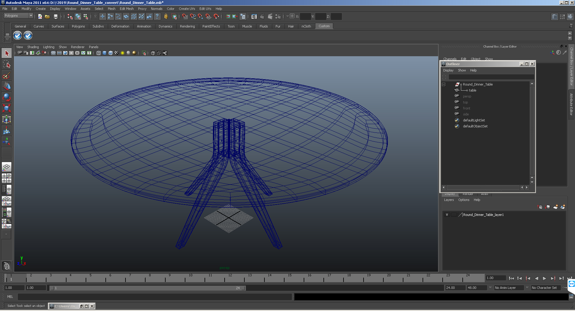Toggle snap to curves magnet

[193, 17]
